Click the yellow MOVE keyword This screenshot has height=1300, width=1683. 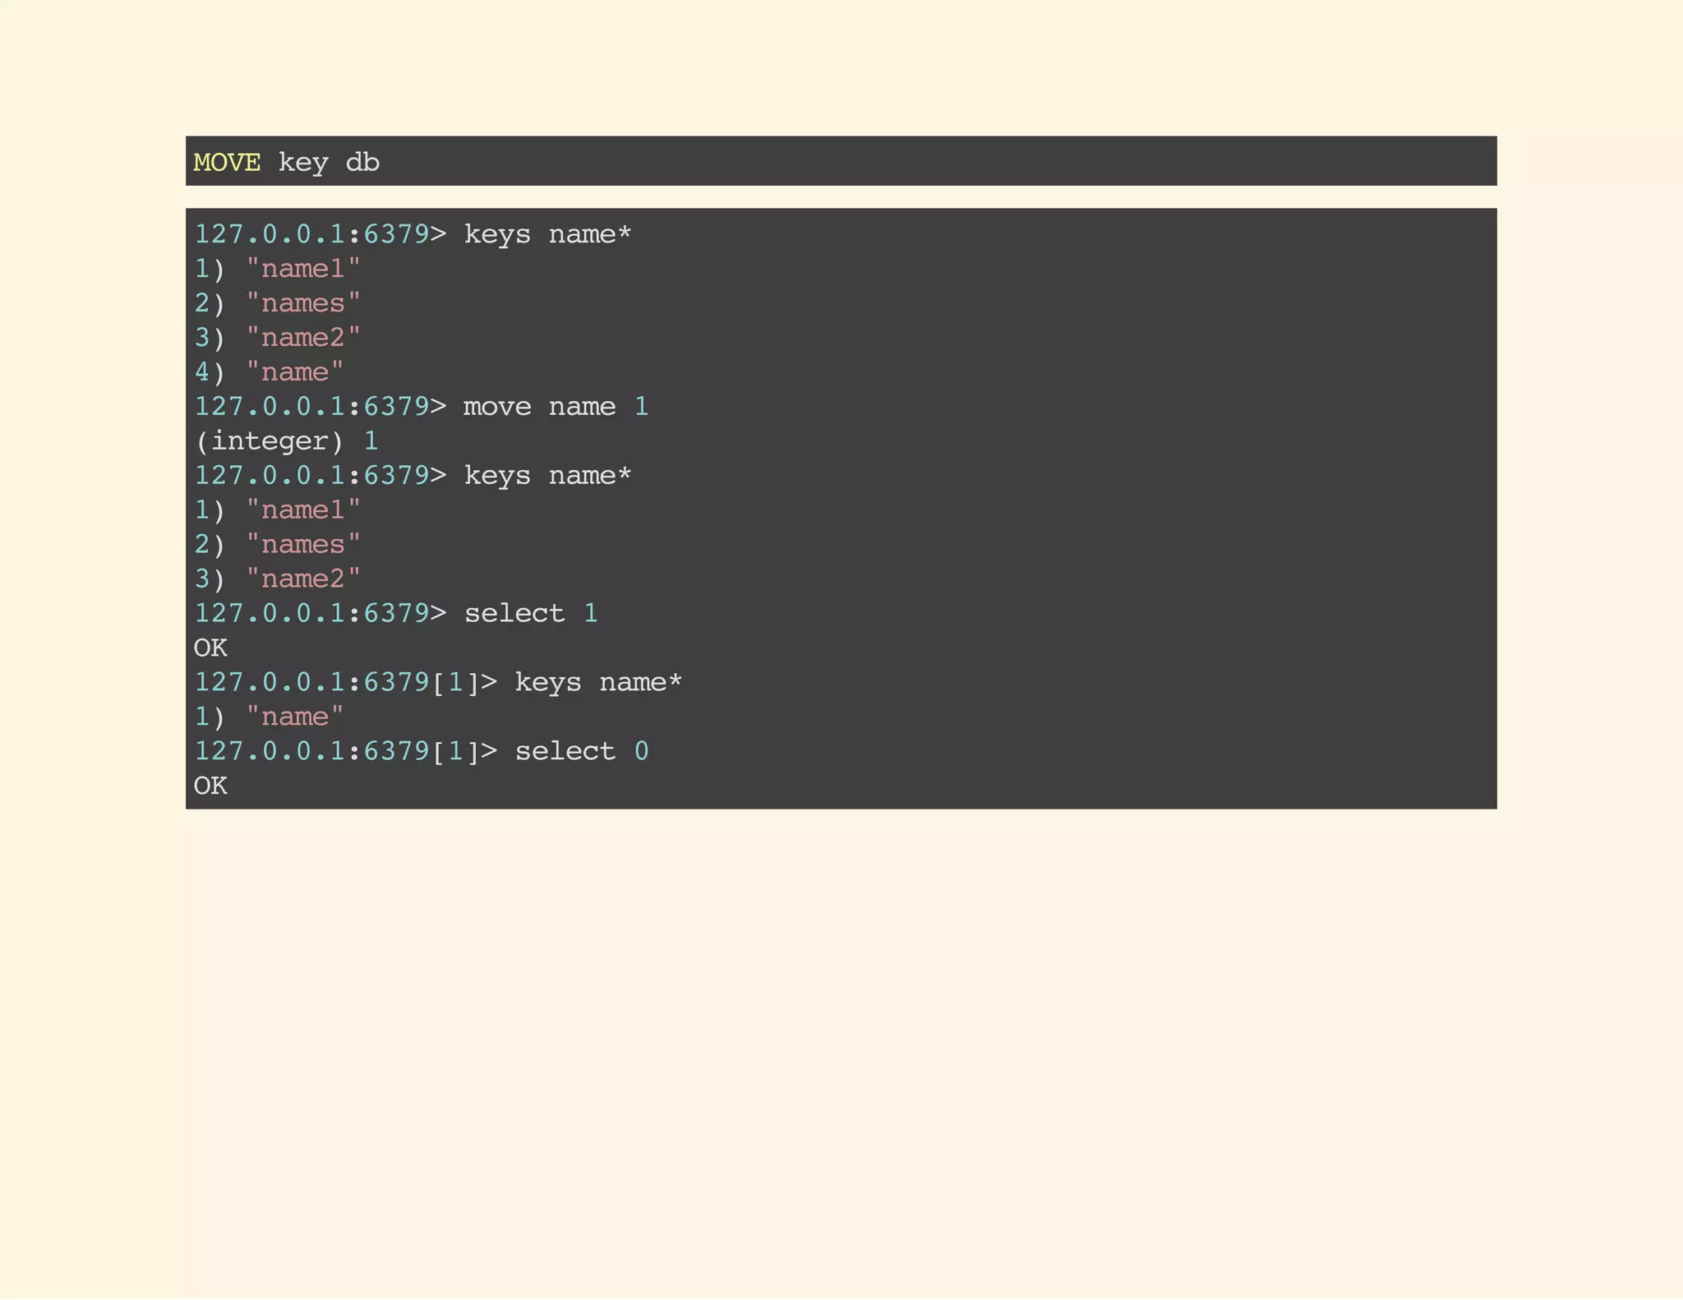(x=227, y=162)
